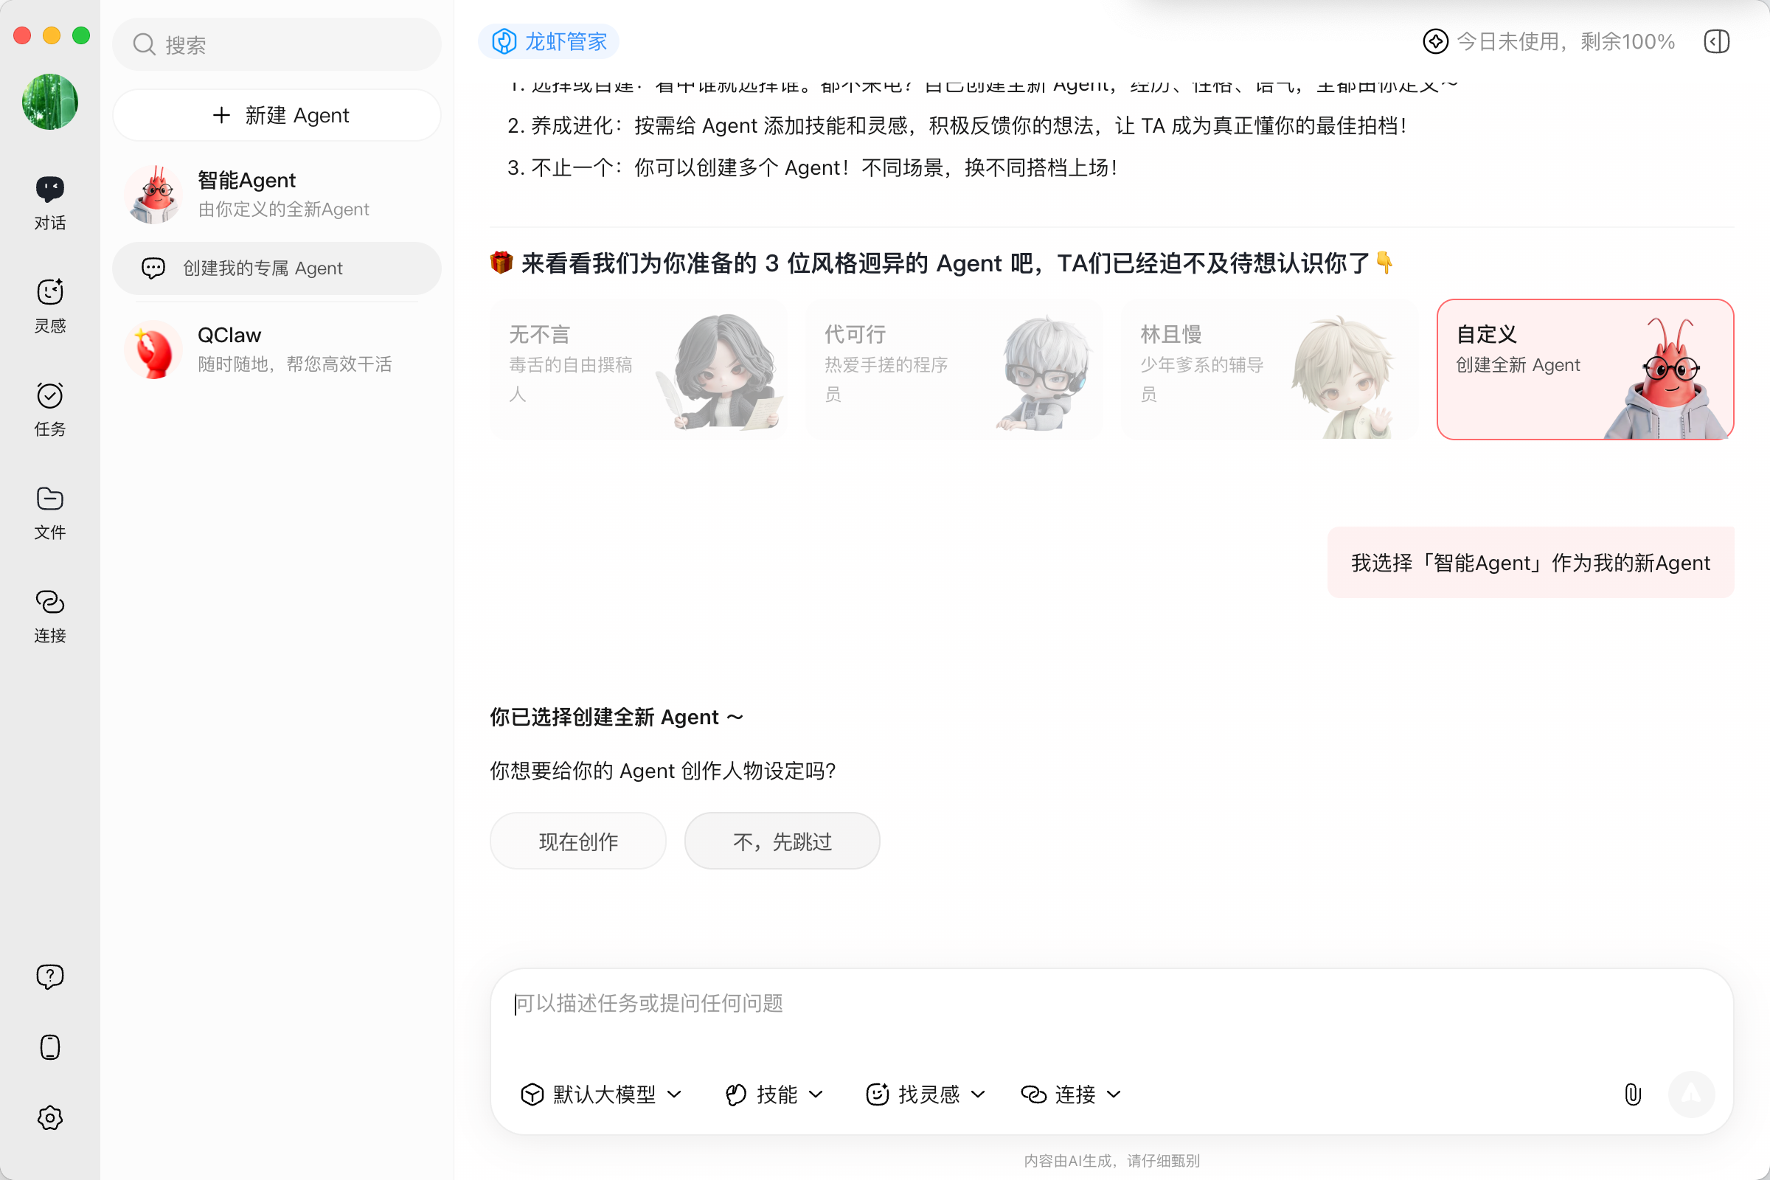Open settings gear icon

(49, 1117)
